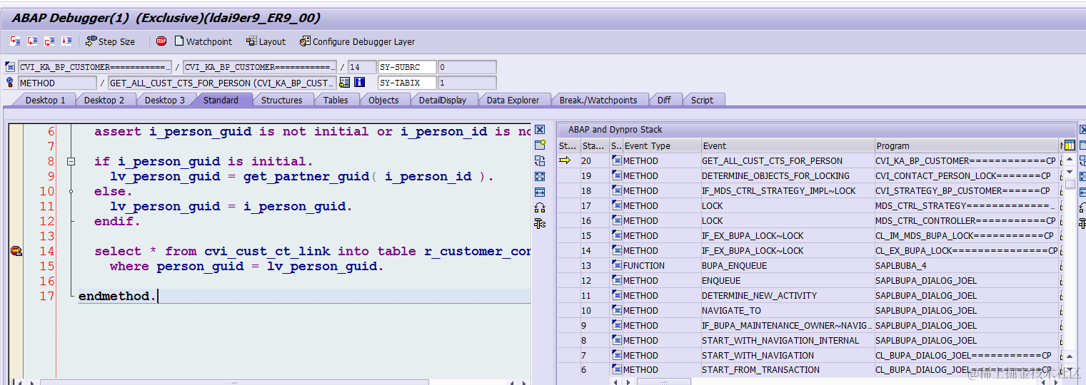Open the Layout save button

(x=266, y=41)
